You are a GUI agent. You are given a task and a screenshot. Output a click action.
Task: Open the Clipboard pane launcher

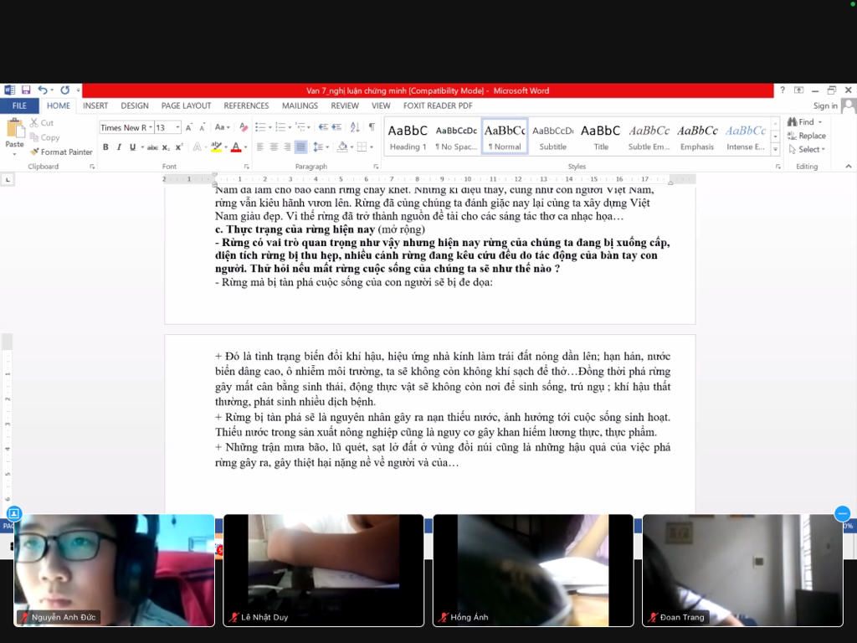tap(92, 167)
